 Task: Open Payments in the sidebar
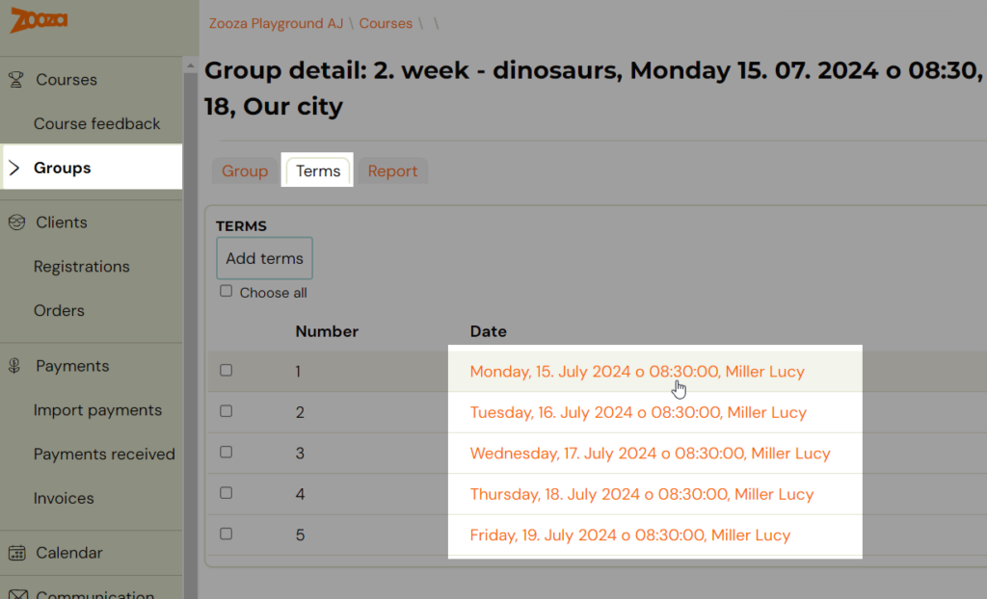tap(72, 366)
